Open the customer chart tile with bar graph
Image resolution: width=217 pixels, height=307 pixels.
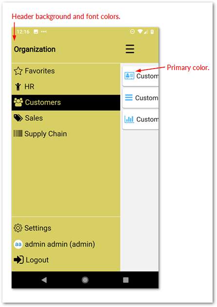coord(141,119)
